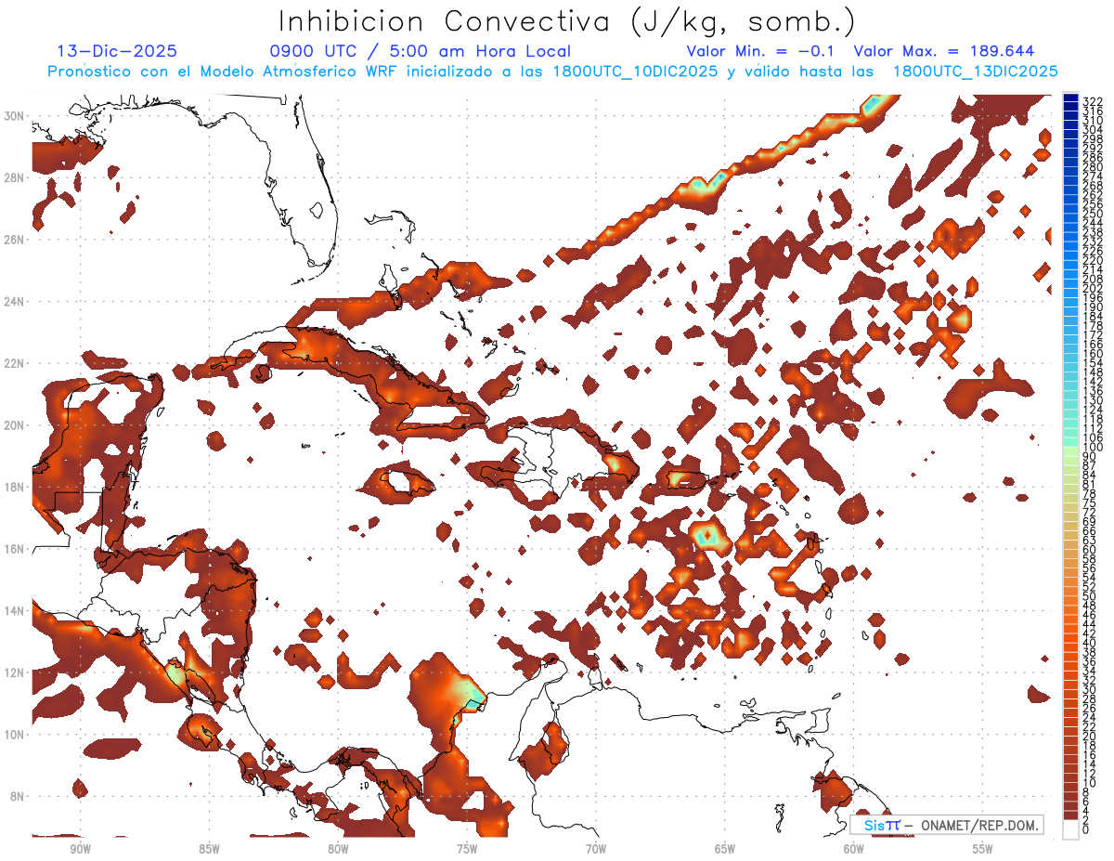Click longitude label '70W'
Image resolution: width=1114 pixels, height=861 pixels.
coord(596,849)
